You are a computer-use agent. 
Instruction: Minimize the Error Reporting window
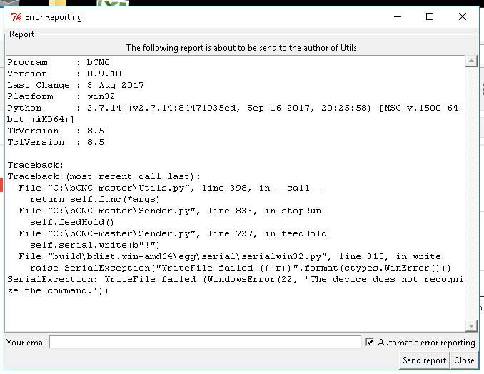pyautogui.click(x=398, y=16)
